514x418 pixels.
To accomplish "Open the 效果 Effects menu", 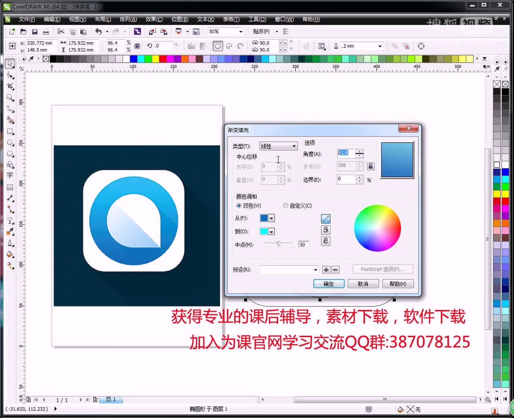I will pos(154,19).
